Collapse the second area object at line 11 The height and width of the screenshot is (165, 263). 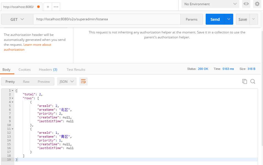point(13,129)
